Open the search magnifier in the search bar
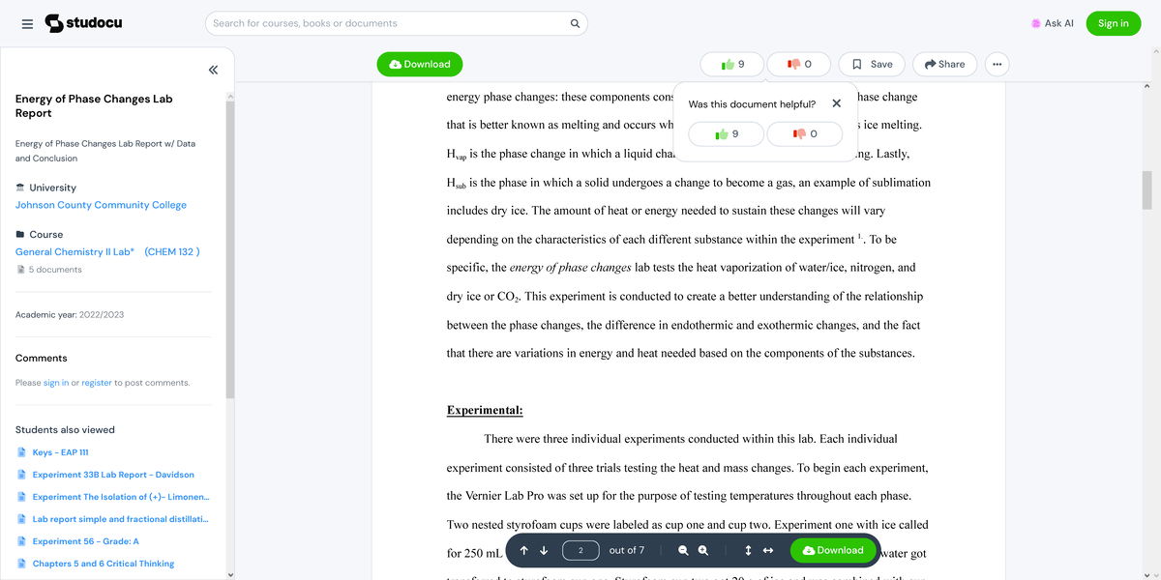The width and height of the screenshot is (1161, 580). click(x=575, y=22)
